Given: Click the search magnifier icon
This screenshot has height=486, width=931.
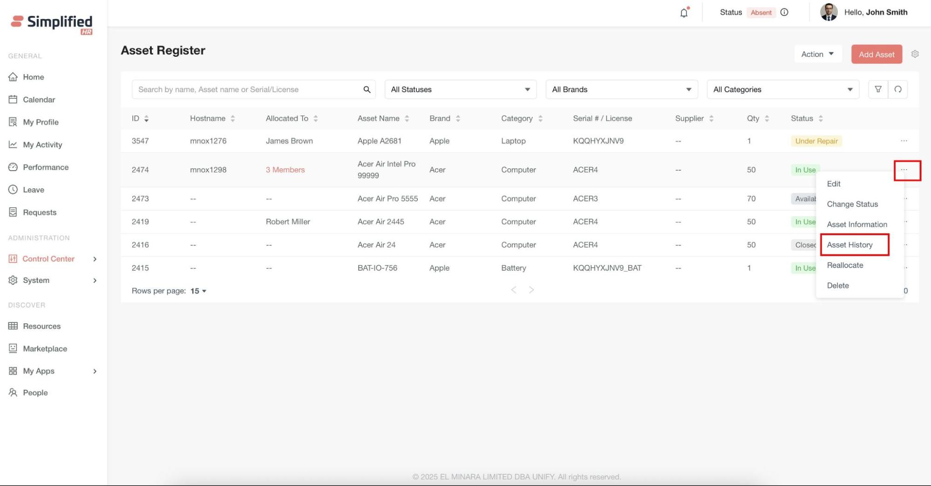Looking at the screenshot, I should click(x=367, y=89).
